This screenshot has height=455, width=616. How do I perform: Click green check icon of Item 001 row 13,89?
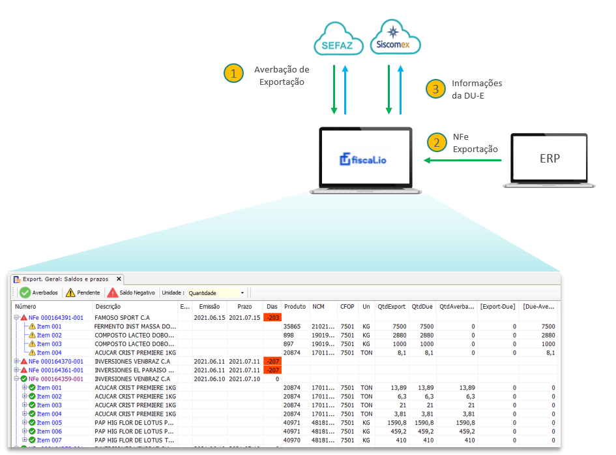[x=32, y=387]
